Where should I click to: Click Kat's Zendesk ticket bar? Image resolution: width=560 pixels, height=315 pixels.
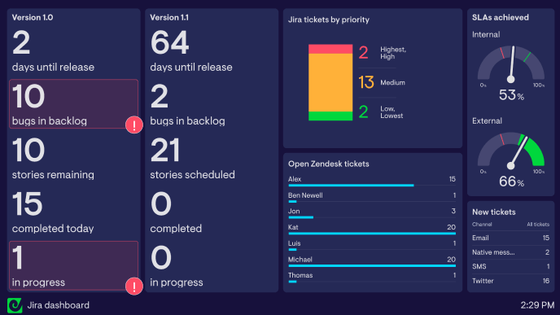pyautogui.click(x=372, y=234)
